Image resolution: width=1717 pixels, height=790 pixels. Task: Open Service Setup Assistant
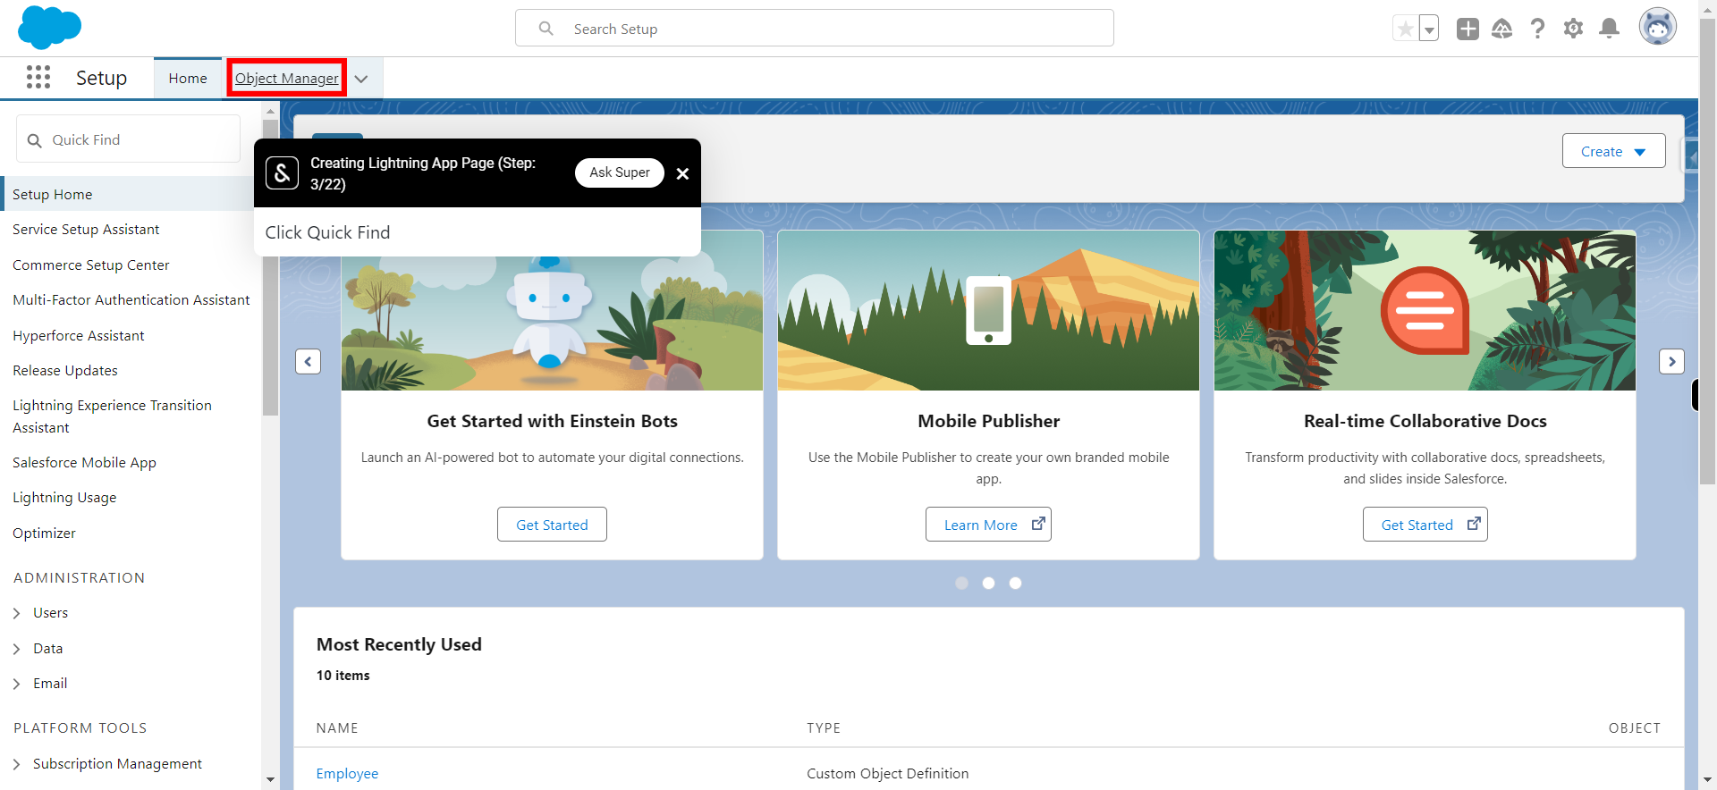[86, 230]
